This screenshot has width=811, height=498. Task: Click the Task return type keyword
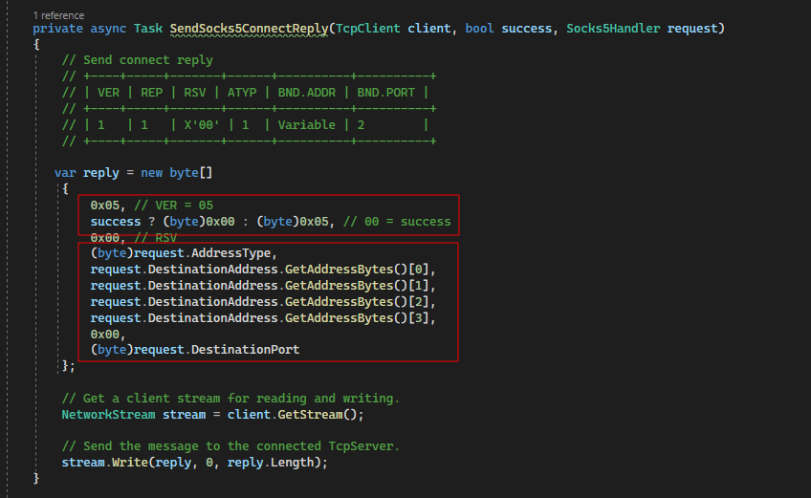147,29
